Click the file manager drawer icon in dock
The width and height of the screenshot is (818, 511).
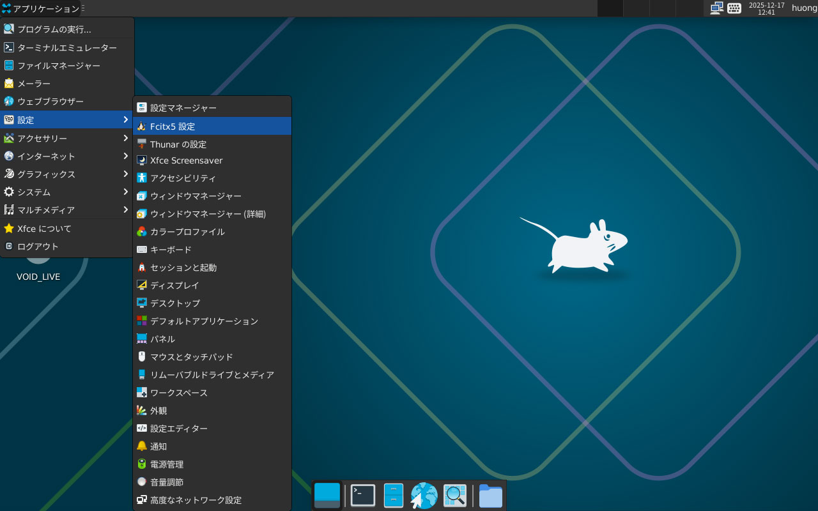pyautogui.click(x=393, y=496)
